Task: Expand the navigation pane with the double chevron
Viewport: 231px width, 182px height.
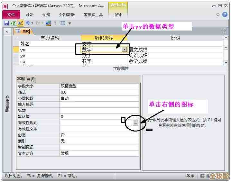Action: 7,32
